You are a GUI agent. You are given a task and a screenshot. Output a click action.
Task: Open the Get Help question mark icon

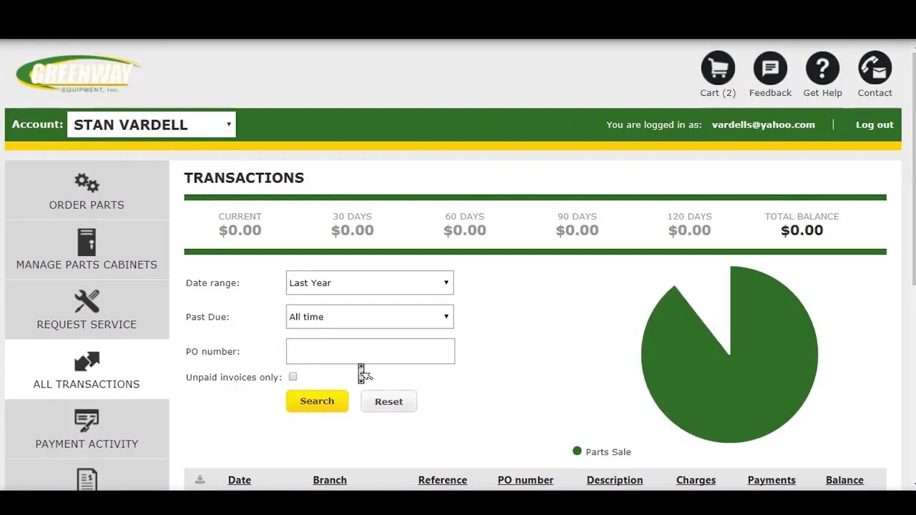[x=822, y=68]
